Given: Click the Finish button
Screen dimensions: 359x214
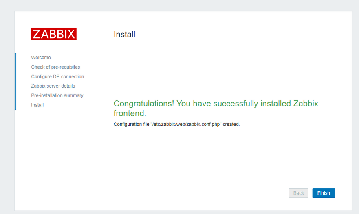Looking at the screenshot, I should tap(324, 193).
